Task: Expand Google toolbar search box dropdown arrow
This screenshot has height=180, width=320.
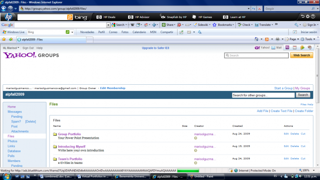Action: coord(108,25)
